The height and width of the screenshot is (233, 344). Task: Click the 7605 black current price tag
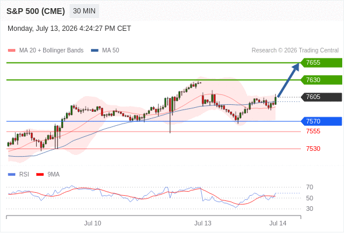click(321, 97)
